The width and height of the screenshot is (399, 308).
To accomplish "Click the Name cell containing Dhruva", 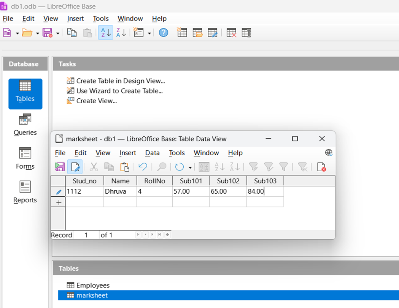I will [x=120, y=191].
